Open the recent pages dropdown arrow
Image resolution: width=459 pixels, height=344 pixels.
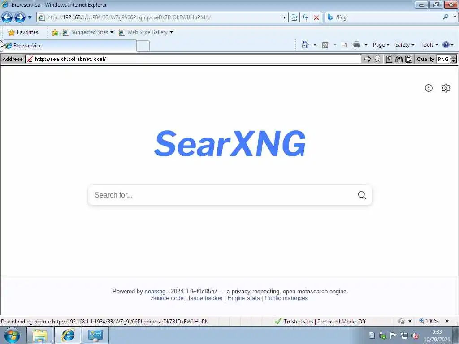30,17
